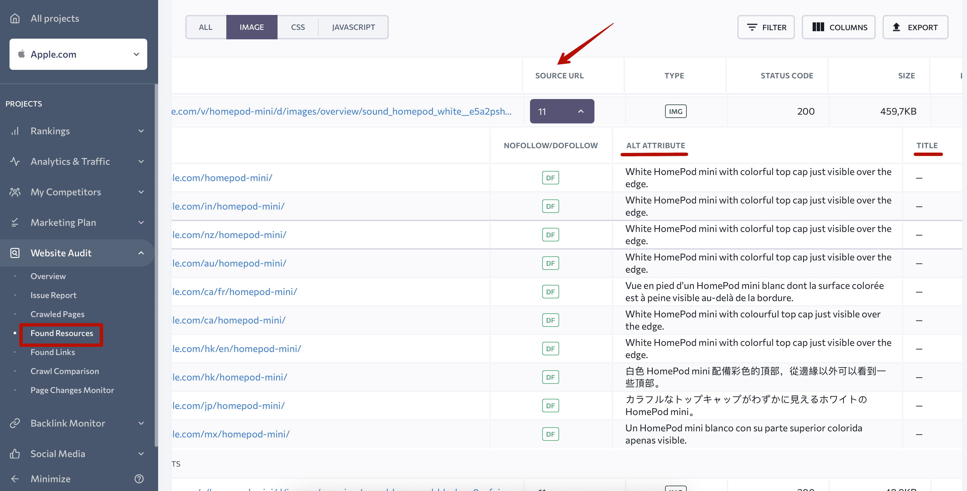Switch to the ALL resources tab
This screenshot has height=491, width=967.
pos(206,27)
